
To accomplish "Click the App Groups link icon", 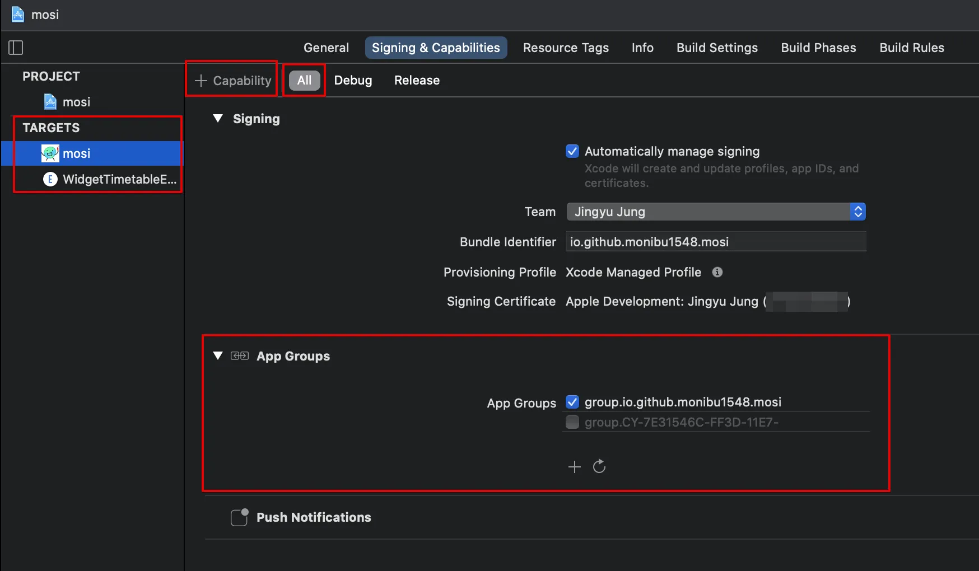I will [240, 356].
